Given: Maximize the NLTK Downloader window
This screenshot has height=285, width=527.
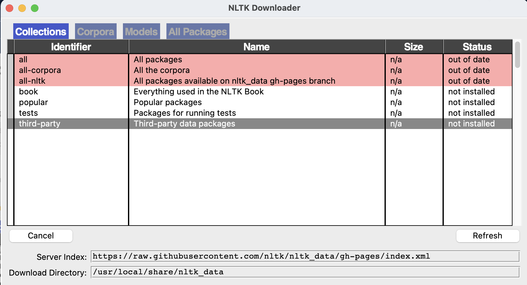Looking at the screenshot, I should pyautogui.click(x=35, y=8).
